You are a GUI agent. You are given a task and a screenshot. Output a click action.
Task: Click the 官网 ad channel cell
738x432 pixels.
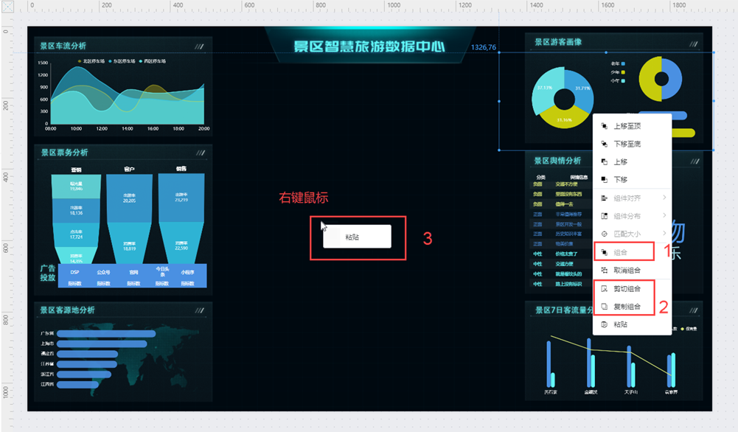pos(133,272)
